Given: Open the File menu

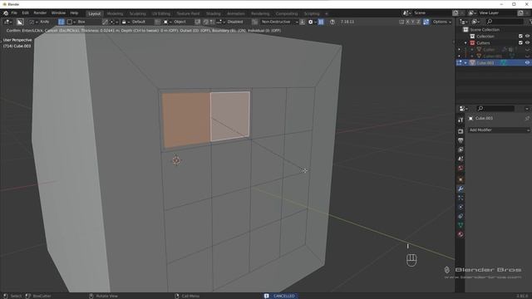Looking at the screenshot, I should 14,13.
